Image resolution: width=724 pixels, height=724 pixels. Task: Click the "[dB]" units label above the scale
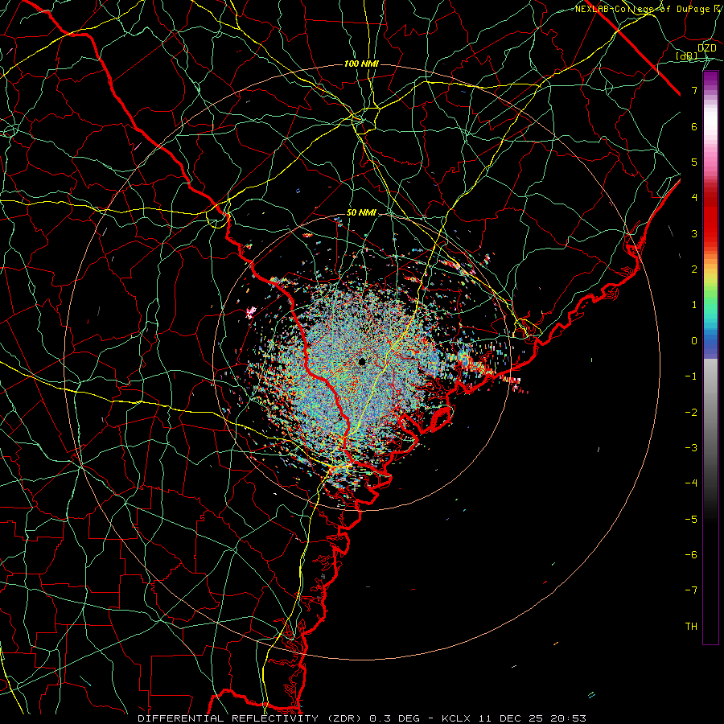[x=686, y=56]
